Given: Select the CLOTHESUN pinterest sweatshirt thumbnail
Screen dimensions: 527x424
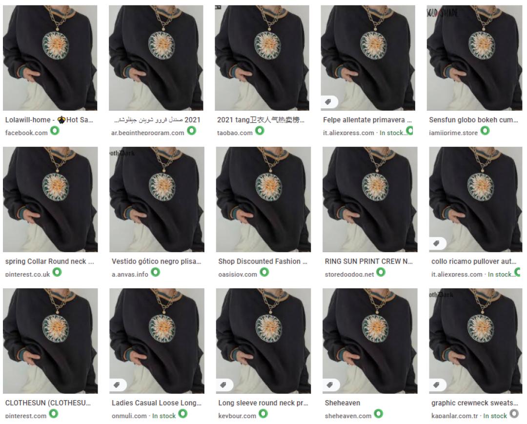Looking at the screenshot, I should 50,341.
